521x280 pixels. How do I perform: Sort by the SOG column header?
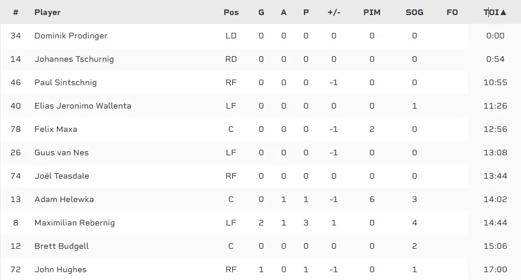point(415,12)
